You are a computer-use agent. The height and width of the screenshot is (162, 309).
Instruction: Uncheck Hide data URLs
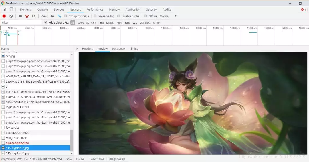[x=46, y=22]
